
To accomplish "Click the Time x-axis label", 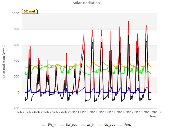I will click(153, 116).
